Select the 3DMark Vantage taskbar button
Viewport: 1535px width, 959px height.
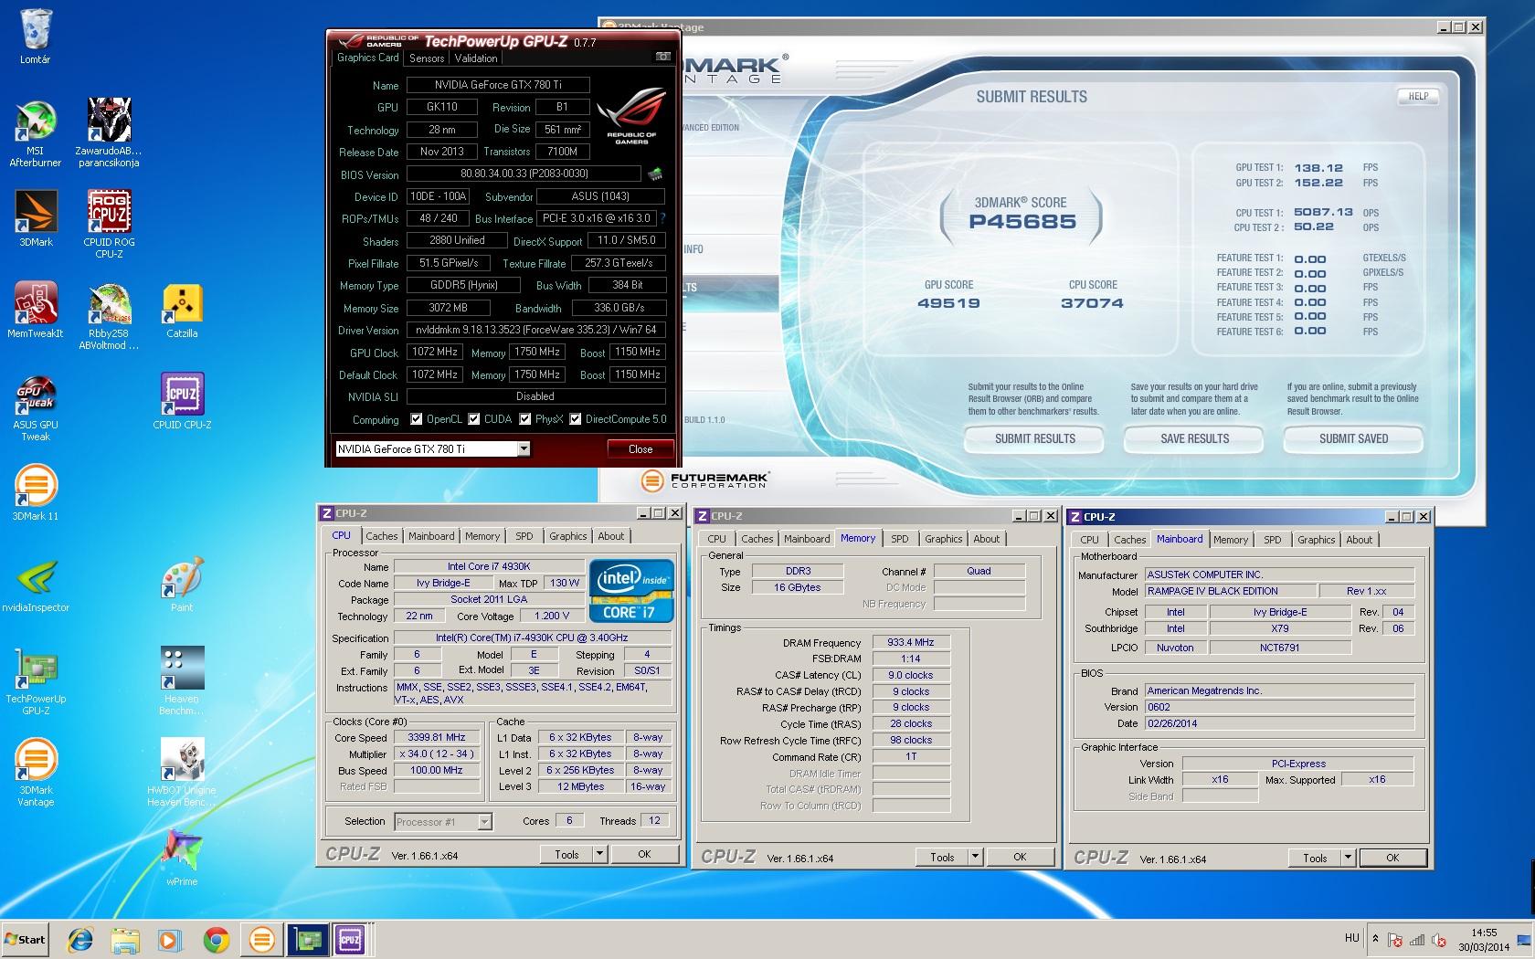[261, 939]
